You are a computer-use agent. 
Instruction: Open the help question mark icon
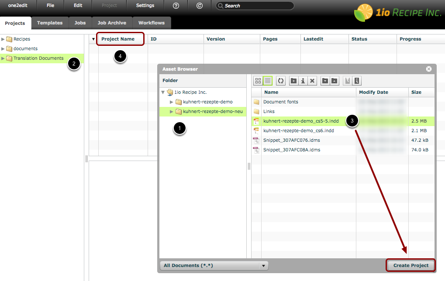pyautogui.click(x=176, y=6)
